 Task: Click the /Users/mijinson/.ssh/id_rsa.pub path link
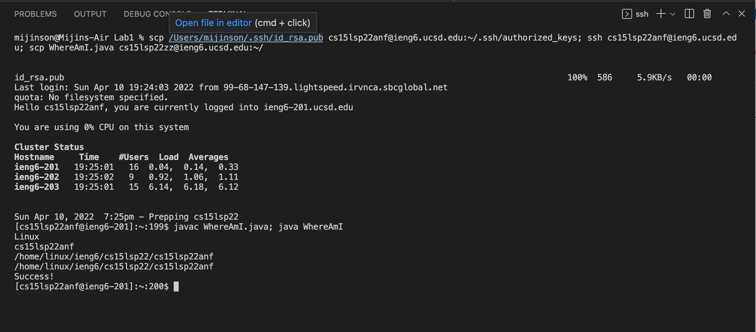click(x=246, y=38)
